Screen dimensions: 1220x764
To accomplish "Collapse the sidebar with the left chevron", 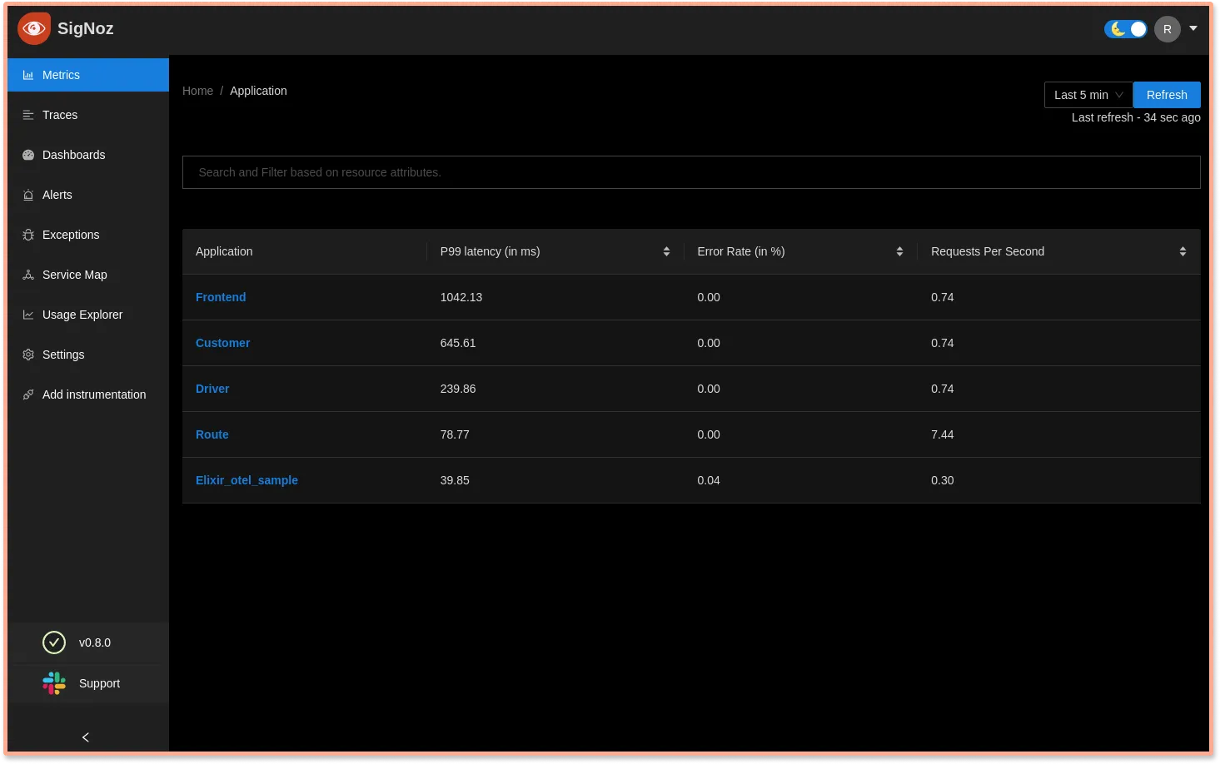I will tap(86, 737).
